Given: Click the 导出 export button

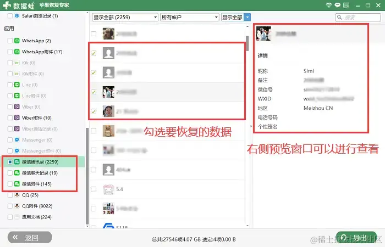Looking at the screenshot, I should click(x=356, y=237).
